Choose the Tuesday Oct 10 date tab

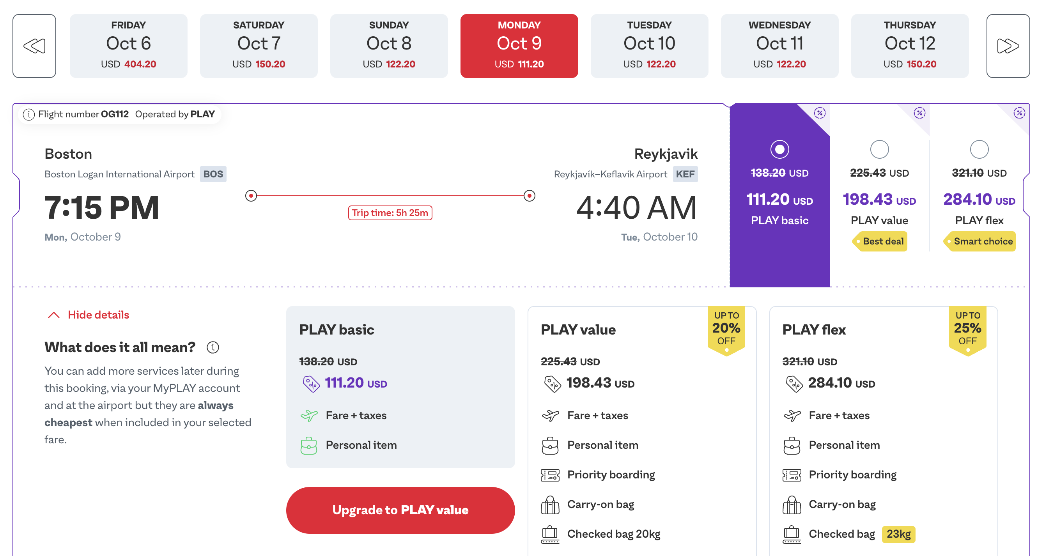(x=649, y=46)
